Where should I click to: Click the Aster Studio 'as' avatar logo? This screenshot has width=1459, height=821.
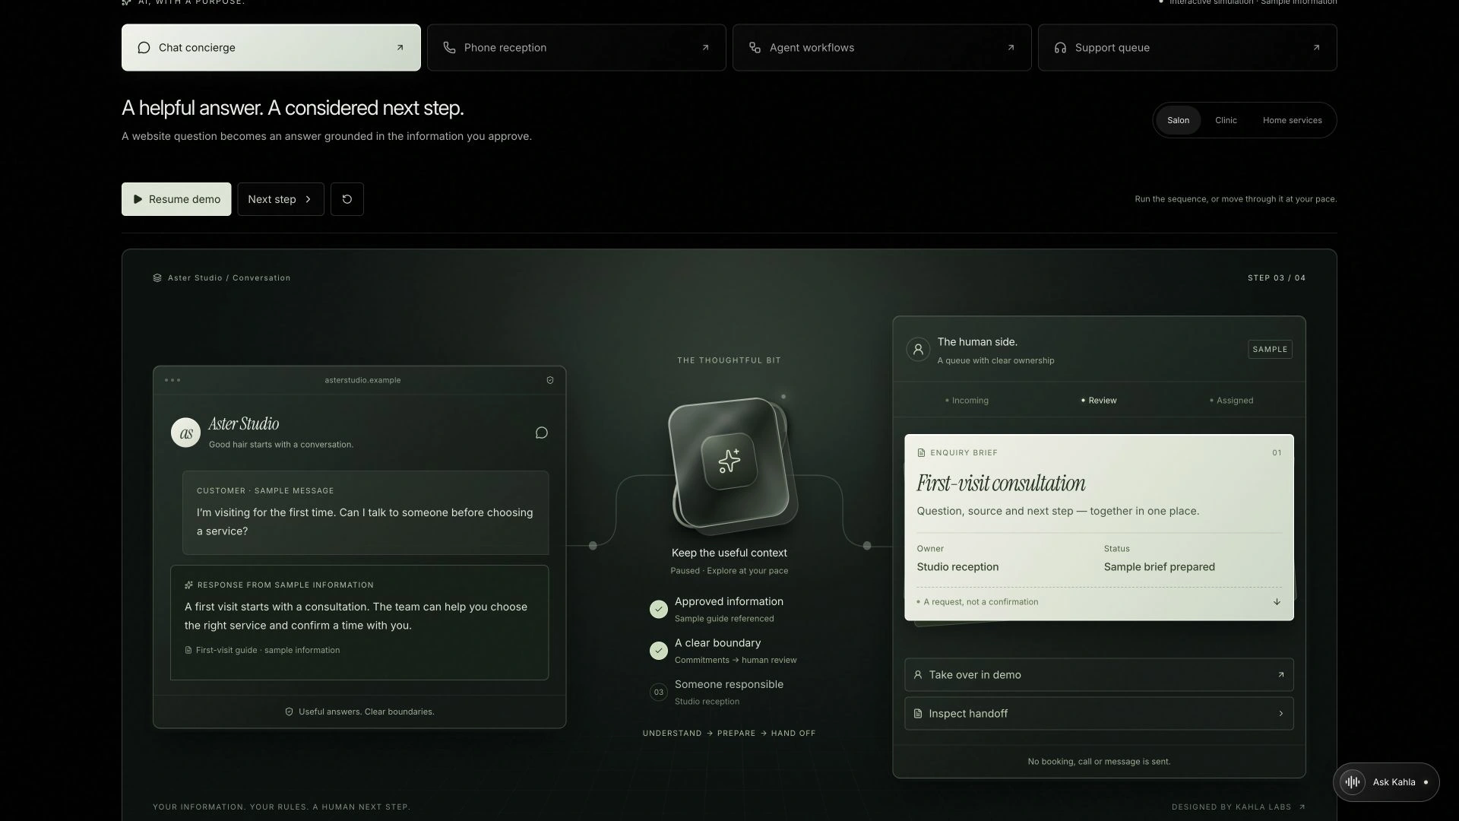click(x=185, y=433)
